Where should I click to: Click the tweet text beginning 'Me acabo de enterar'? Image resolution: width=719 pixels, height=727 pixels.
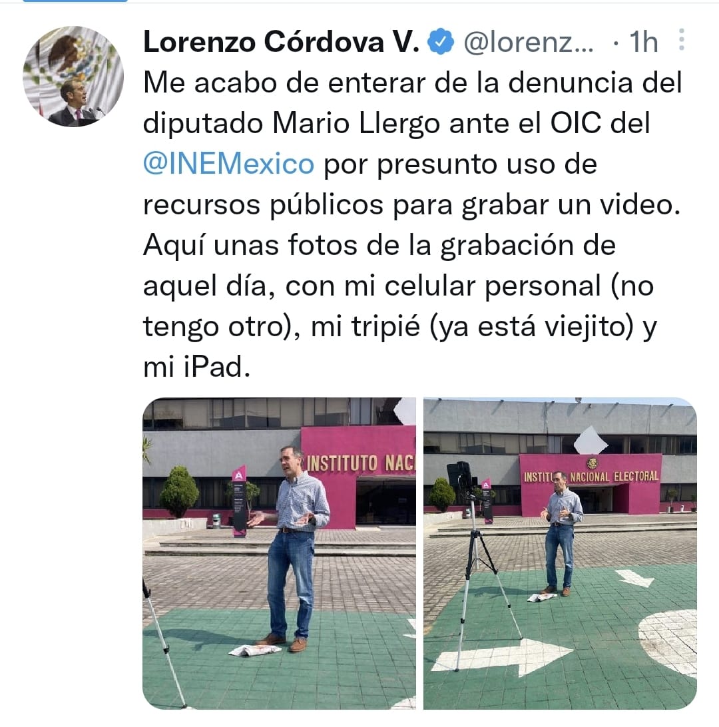(413, 225)
